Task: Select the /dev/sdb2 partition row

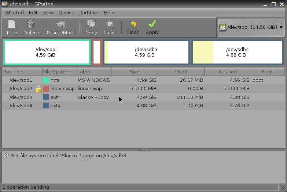Action: click(x=143, y=89)
